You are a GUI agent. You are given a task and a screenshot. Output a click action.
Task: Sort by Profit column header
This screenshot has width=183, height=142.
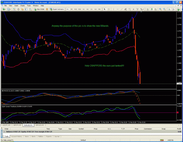(179, 129)
